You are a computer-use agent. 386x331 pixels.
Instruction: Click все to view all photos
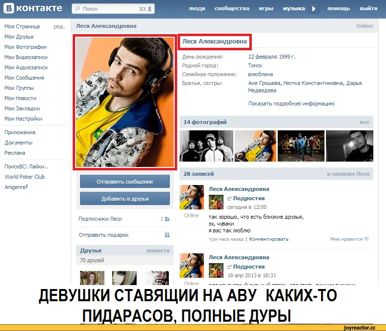tap(365, 122)
